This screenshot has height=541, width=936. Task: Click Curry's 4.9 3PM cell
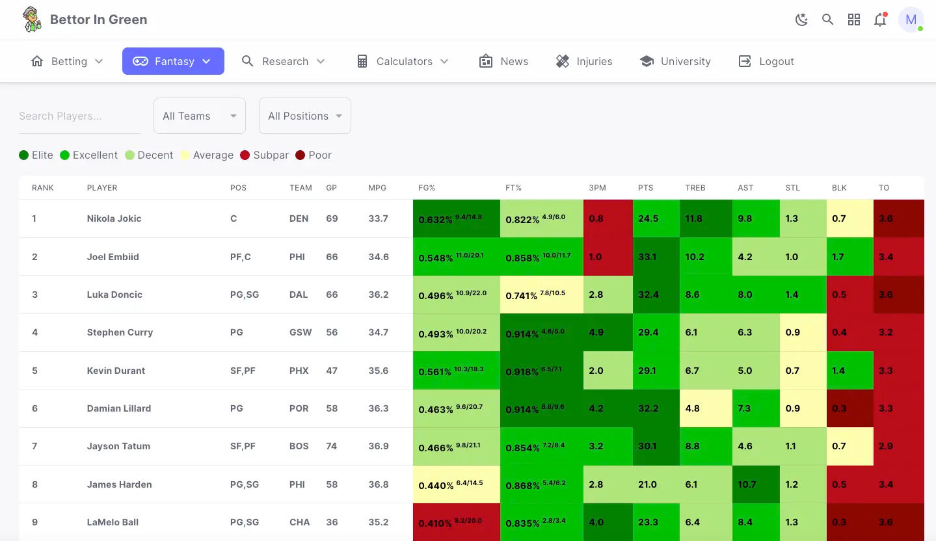(x=608, y=332)
